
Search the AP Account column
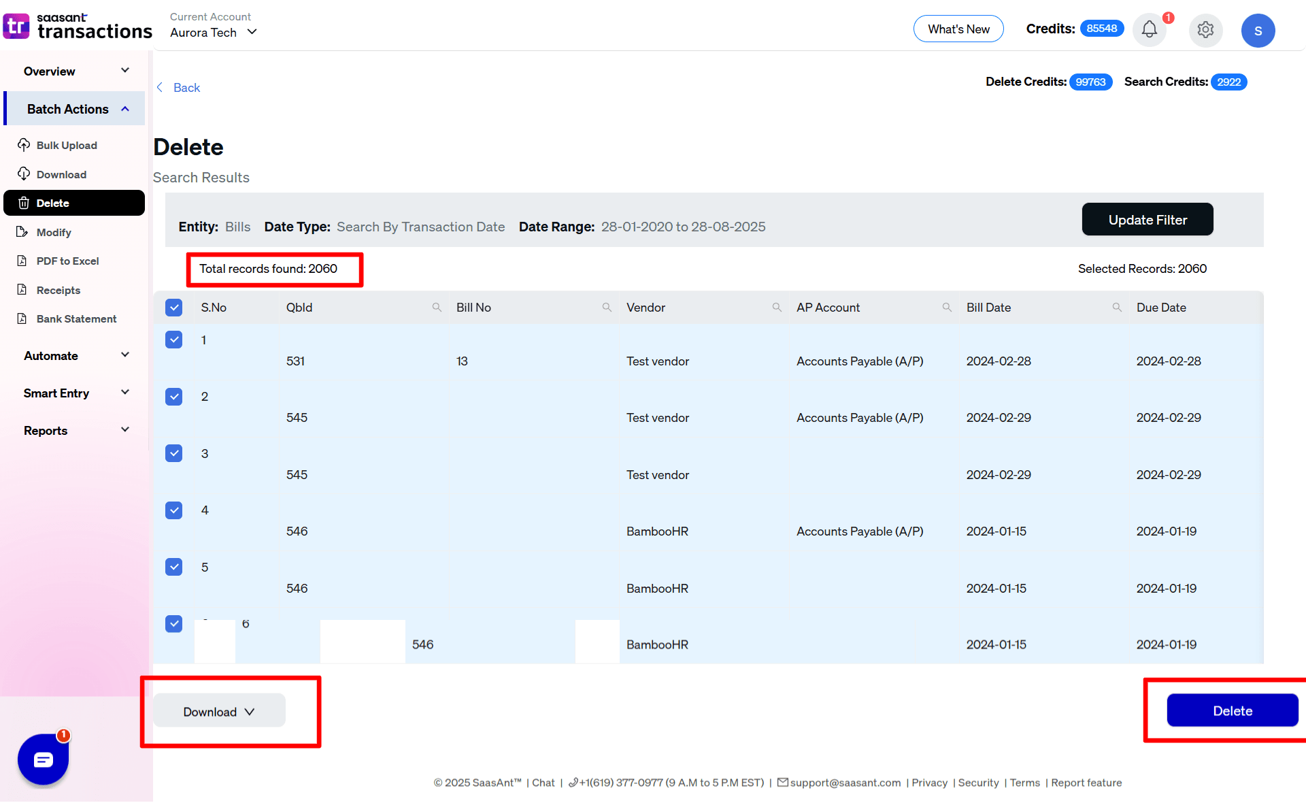947,308
